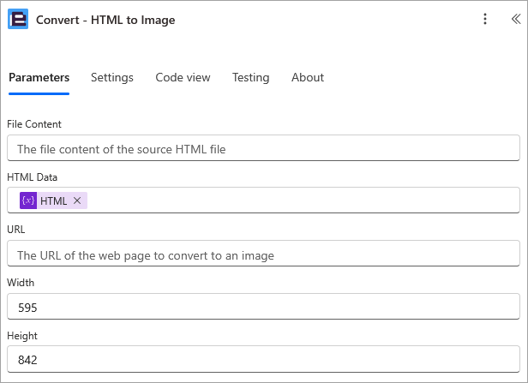Select the HTML dynamic content token
This screenshot has width=528, height=383.
53,200
